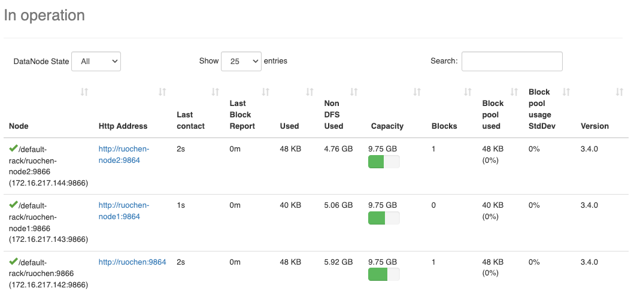The height and width of the screenshot is (297, 634).
Task: Sort by Block pool usage StdDev icon
Action: tap(566, 92)
